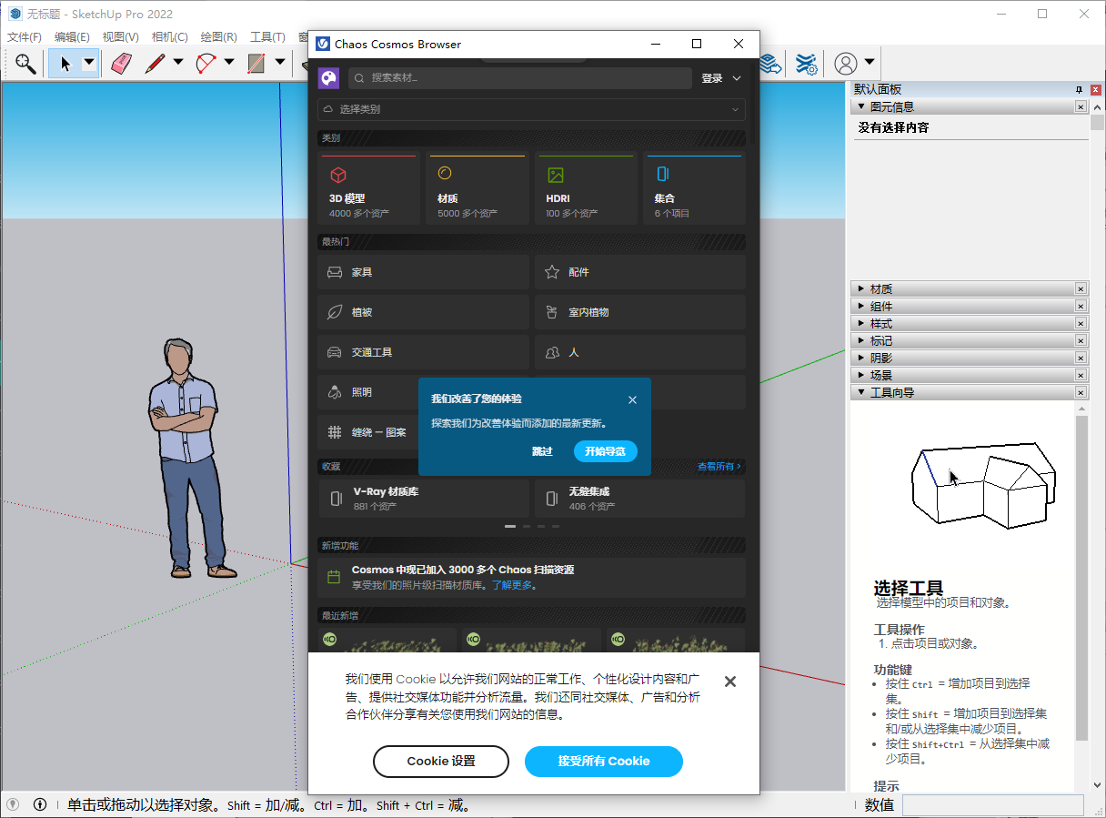Open the Chaos Cosmos logo icon
This screenshot has height=818, width=1106.
[x=328, y=78]
